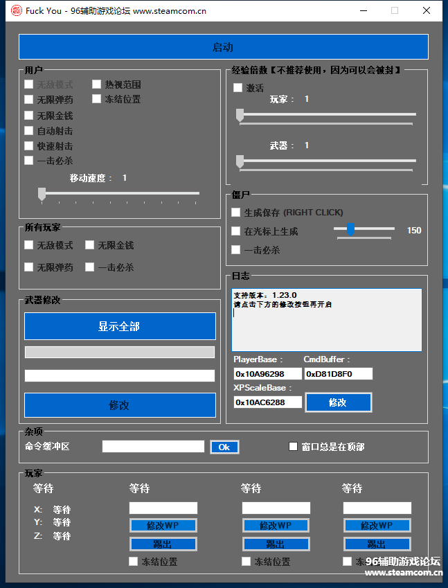Enable 无敌模式 checkbox under 用户
This screenshot has height=588, width=448.
point(29,84)
